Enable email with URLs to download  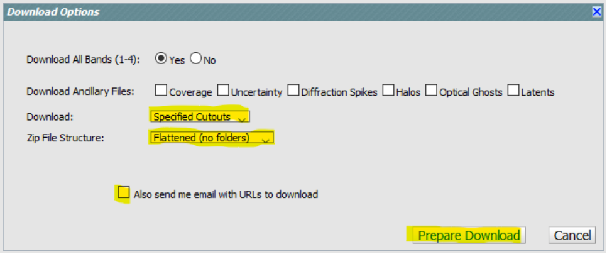pyautogui.click(x=124, y=192)
